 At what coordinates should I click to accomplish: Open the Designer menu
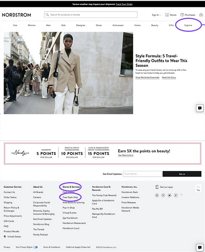click(x=81, y=25)
